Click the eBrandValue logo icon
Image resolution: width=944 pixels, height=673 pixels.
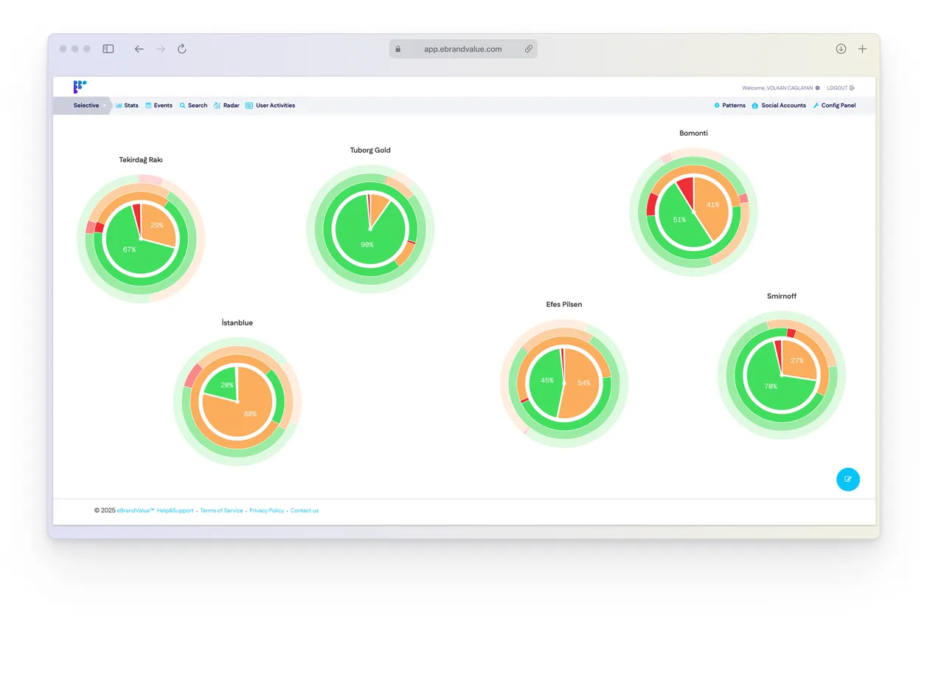80,86
